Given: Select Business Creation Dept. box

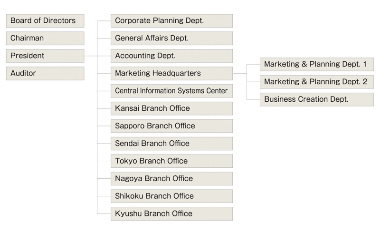Looking at the screenshot, I should 317,99.
